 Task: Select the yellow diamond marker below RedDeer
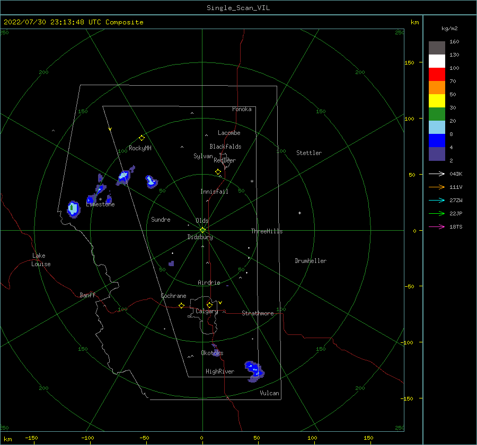pos(218,172)
